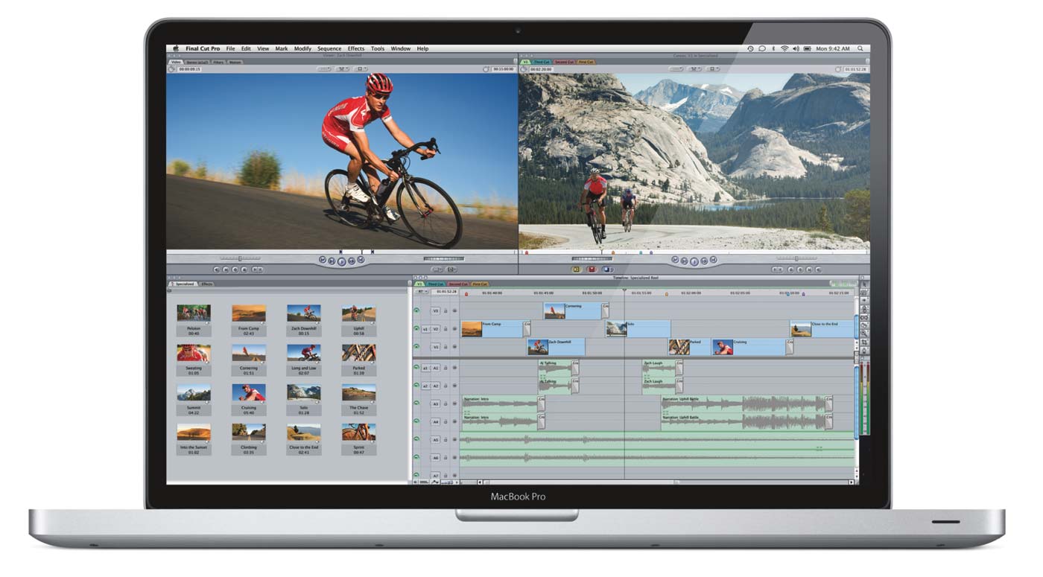Open the RT pop-up menu in the timeline

tap(422, 291)
